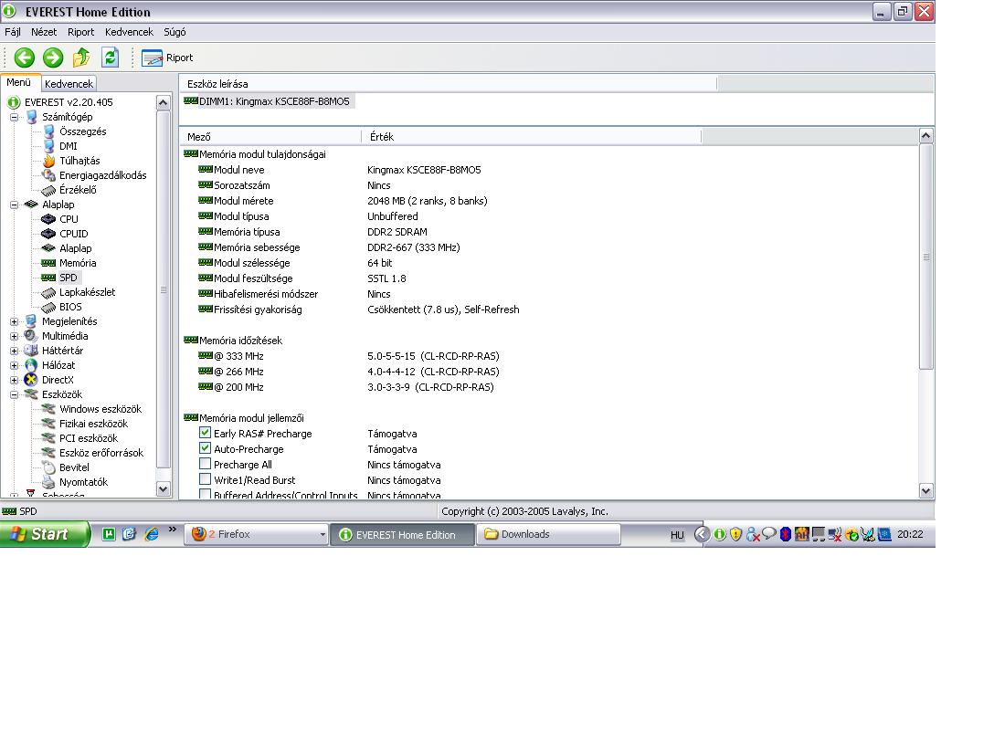Open the Túlhajtás tree item
Screen dimensions: 994x745
click(79, 161)
